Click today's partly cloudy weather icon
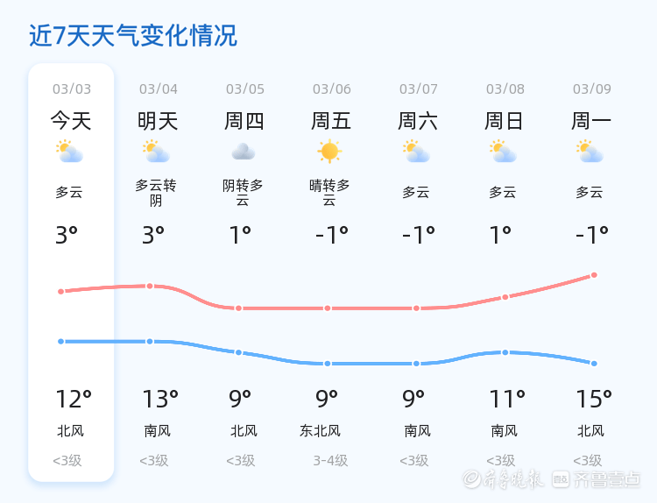657x503 pixels. tap(69, 152)
